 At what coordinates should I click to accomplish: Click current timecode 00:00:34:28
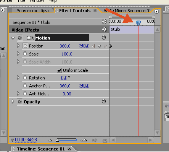pos(26,140)
